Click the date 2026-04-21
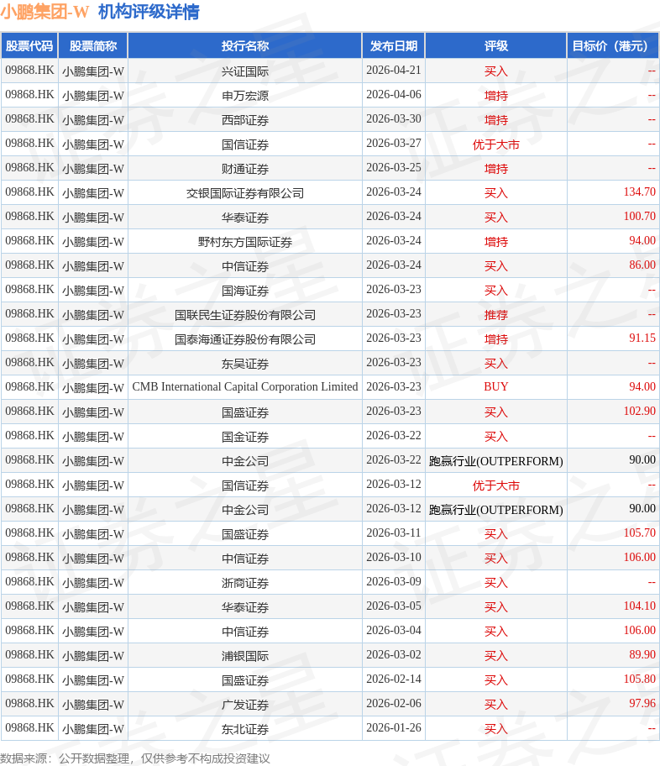The image size is (660, 766). [x=393, y=71]
